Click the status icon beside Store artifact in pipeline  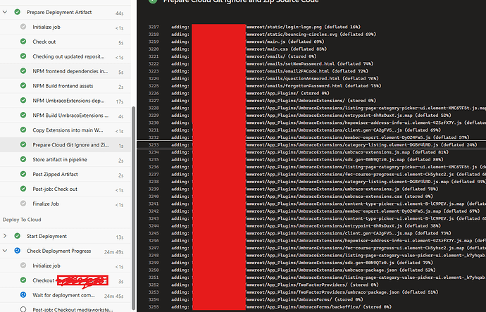point(23,159)
